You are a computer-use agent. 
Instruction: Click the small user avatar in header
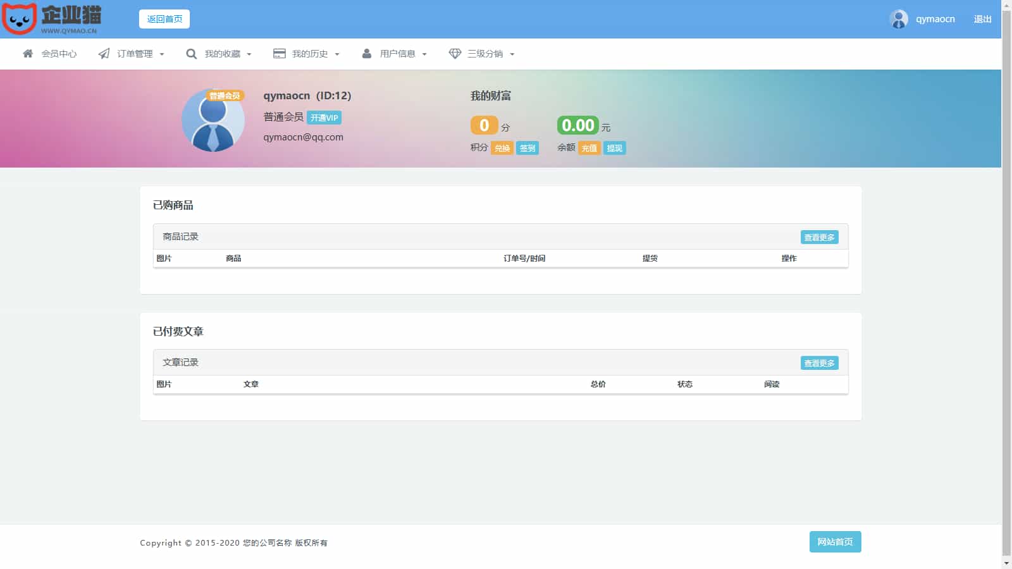coord(898,19)
